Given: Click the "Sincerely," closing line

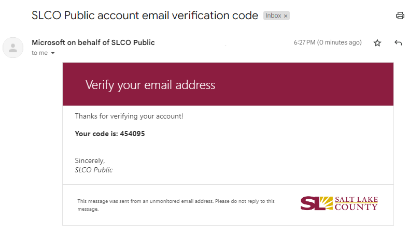Looking at the screenshot, I should click(90, 161).
